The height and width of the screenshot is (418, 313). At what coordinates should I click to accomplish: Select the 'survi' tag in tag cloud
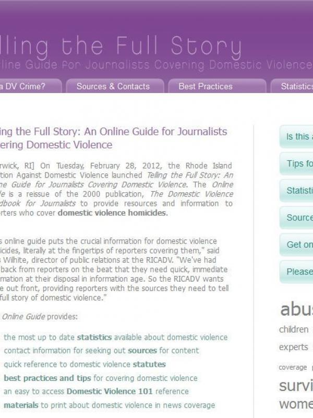(x=296, y=386)
